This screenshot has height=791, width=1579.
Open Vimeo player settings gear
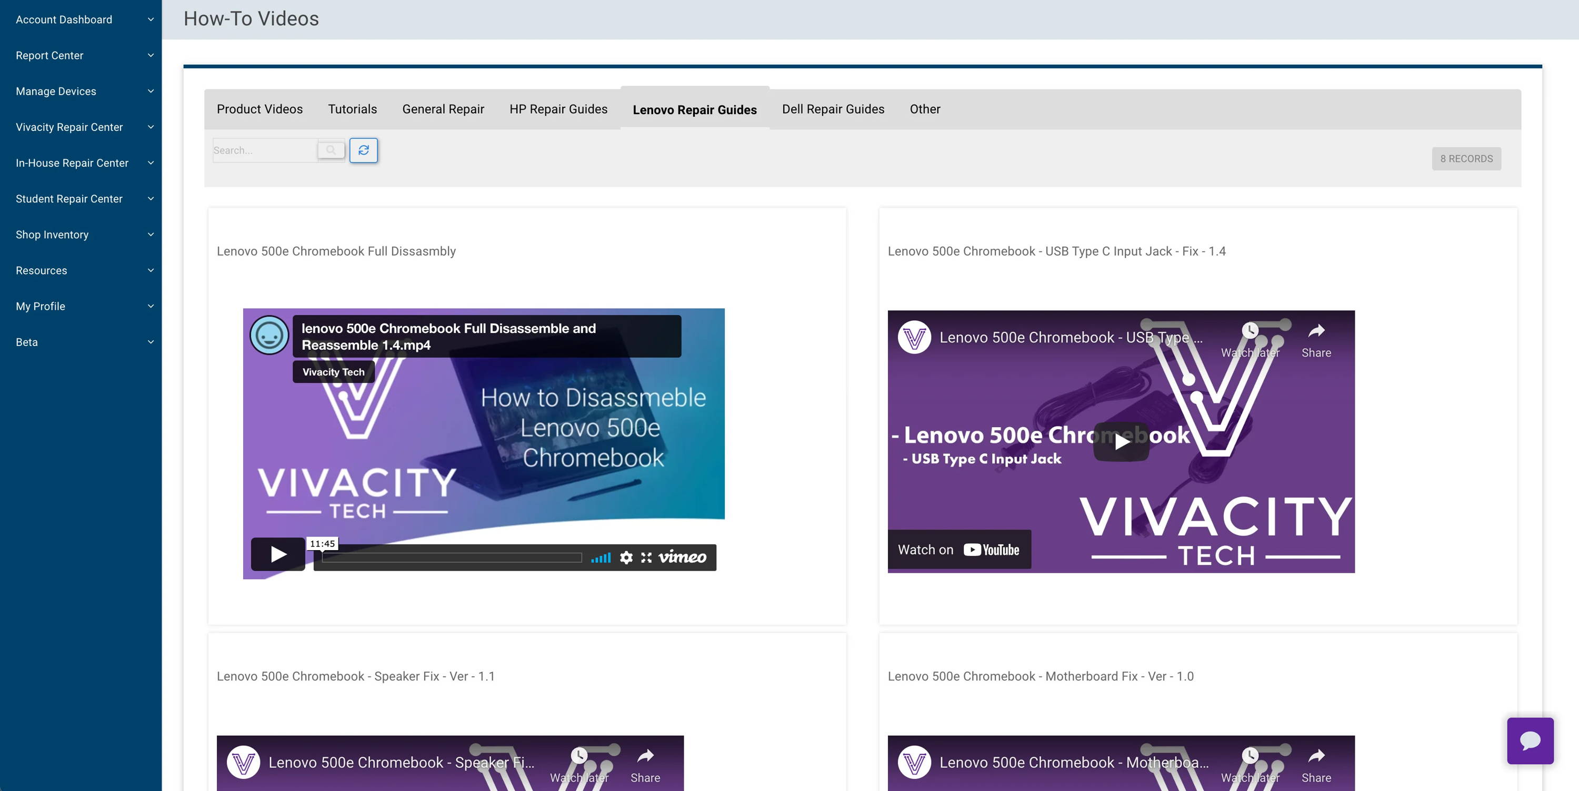pos(626,557)
